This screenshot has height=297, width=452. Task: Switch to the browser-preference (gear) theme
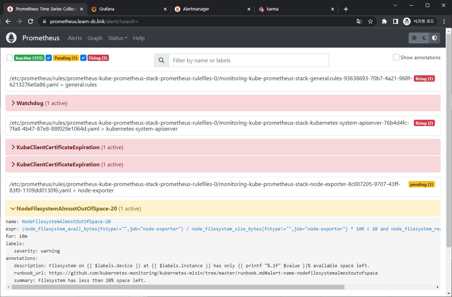[414, 38]
